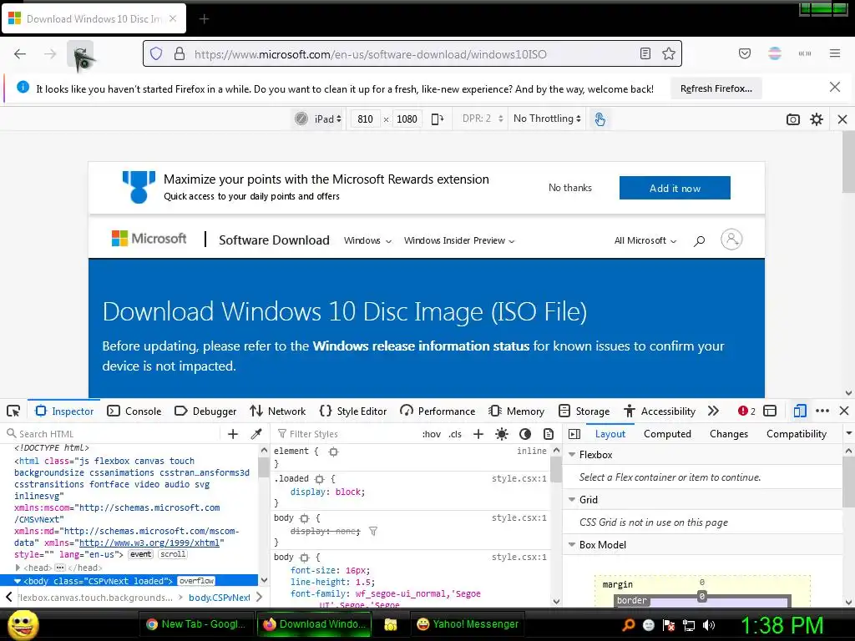Open the Style Editor tab
The height and width of the screenshot is (641, 855).
click(353, 411)
